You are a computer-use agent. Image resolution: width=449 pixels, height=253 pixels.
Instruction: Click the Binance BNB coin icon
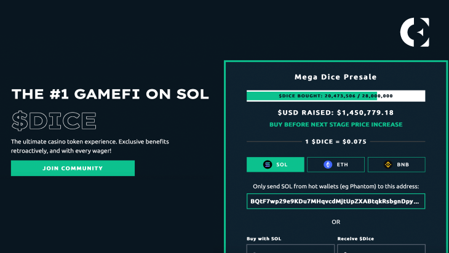click(x=388, y=164)
